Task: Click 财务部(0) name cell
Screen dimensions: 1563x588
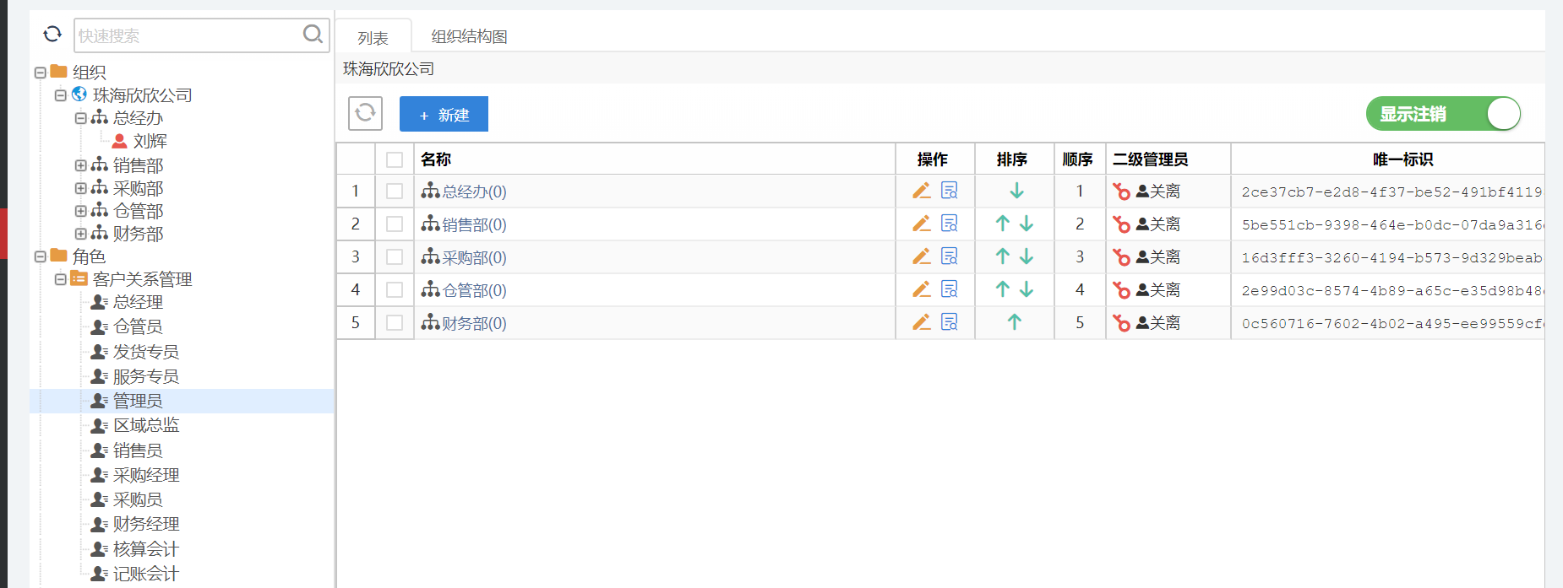Action: tap(474, 323)
